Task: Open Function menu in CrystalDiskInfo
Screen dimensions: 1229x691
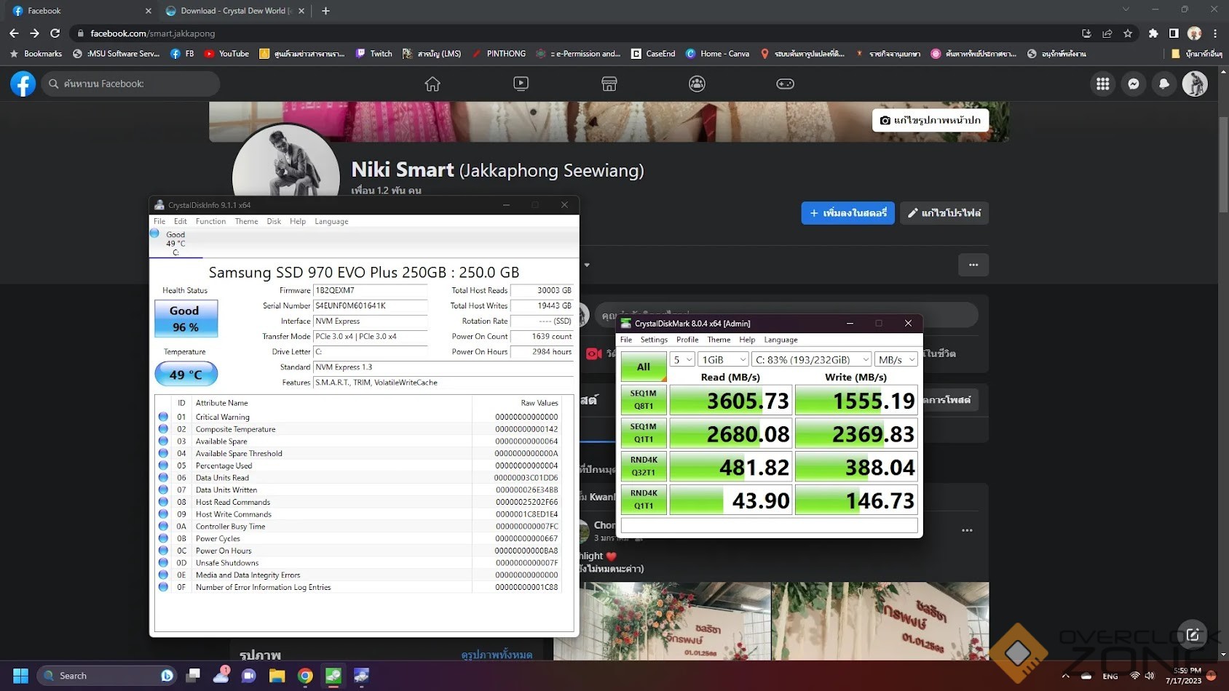Action: point(210,221)
